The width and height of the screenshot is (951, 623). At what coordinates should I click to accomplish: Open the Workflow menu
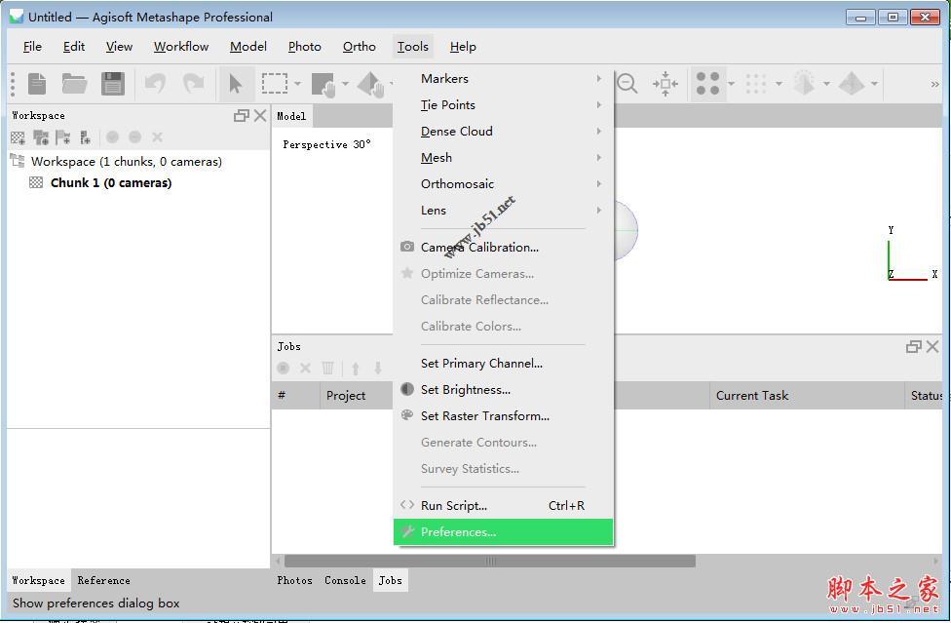click(180, 47)
